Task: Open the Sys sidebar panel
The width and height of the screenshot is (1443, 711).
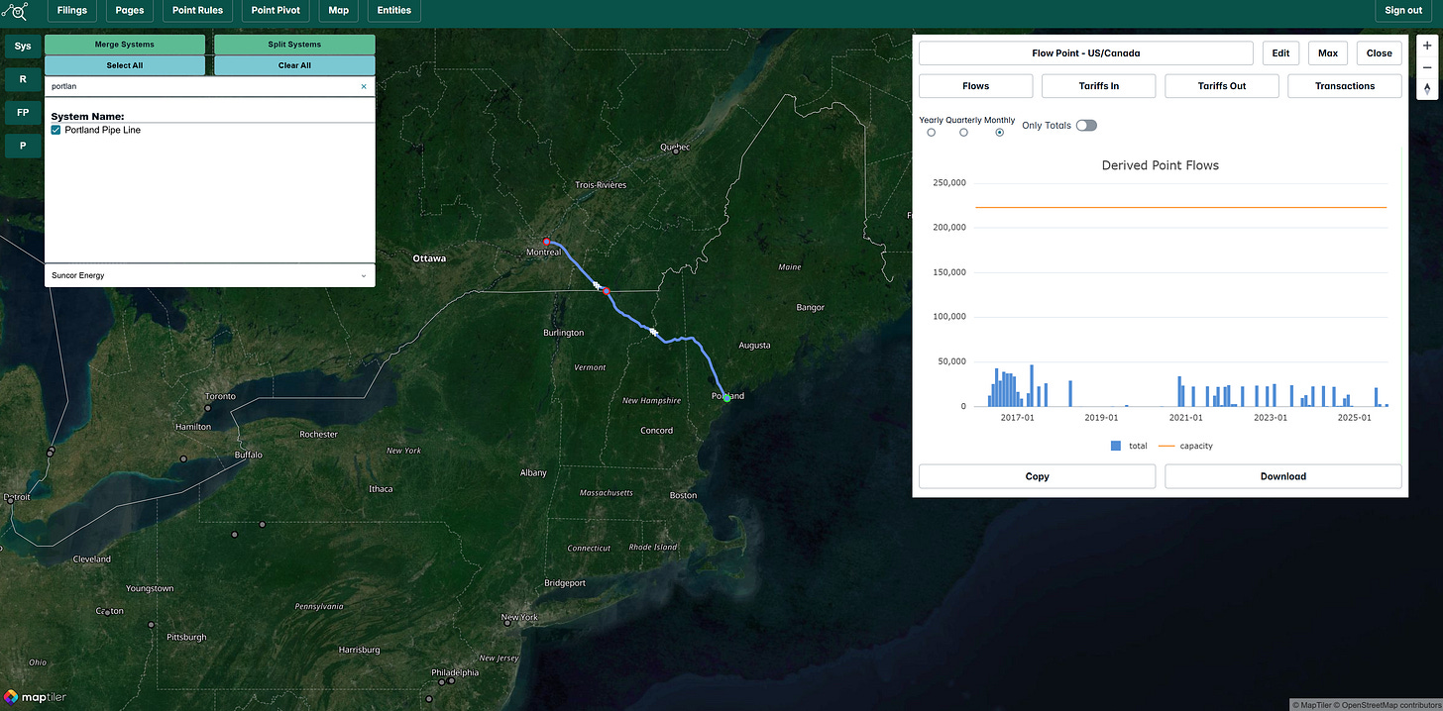Action: [x=23, y=47]
